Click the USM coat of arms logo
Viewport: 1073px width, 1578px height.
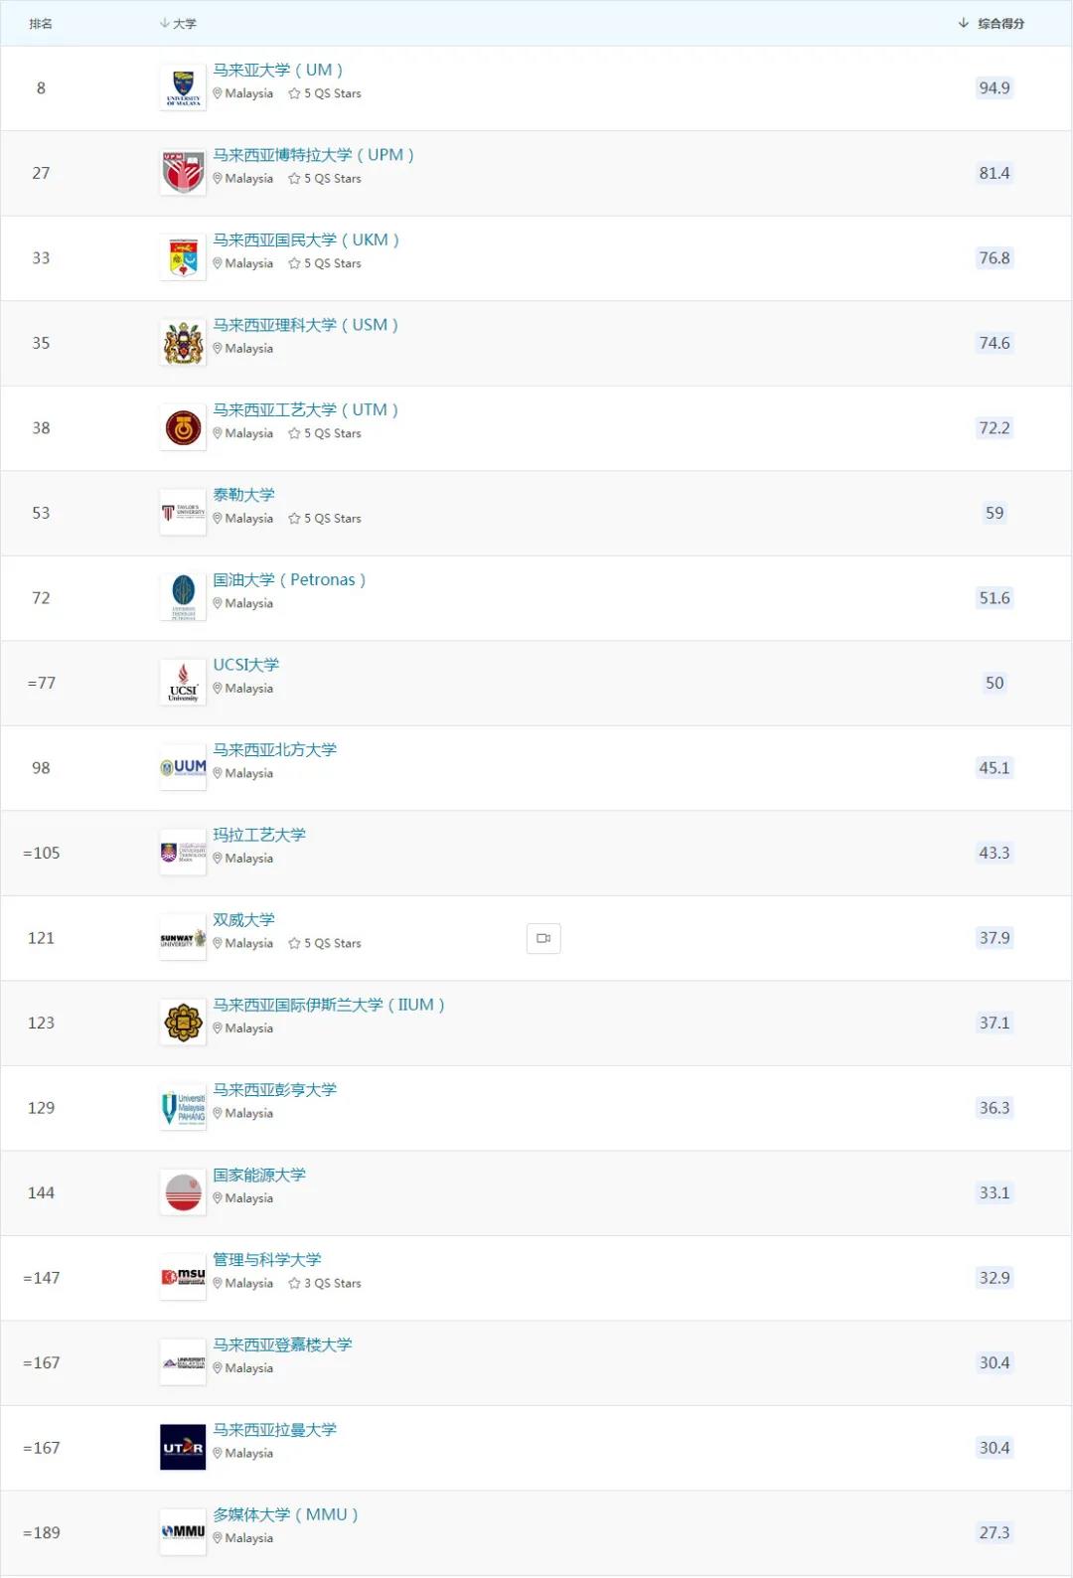point(183,343)
